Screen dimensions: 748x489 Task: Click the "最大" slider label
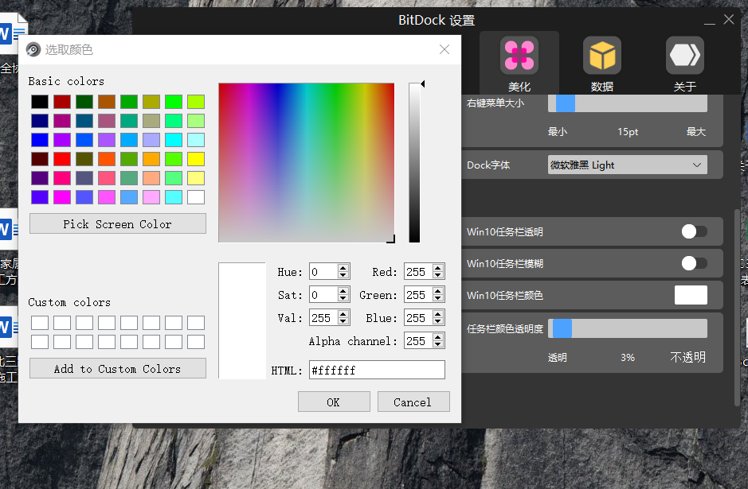pyautogui.click(x=696, y=132)
